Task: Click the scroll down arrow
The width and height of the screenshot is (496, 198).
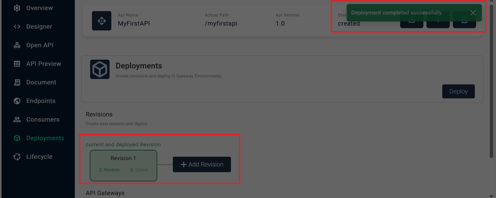Action: point(491,196)
